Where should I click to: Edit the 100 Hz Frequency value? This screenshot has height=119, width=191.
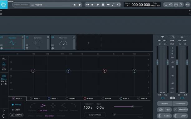point(88,107)
